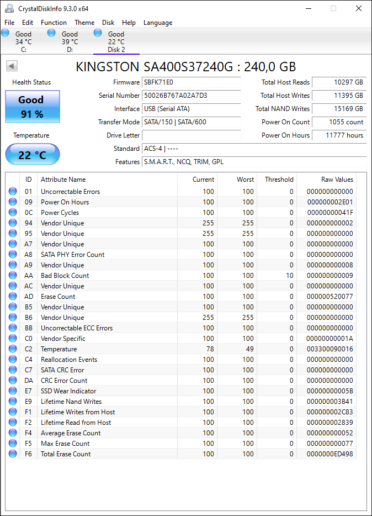Click status icon for Lifetime Read from Host
Image resolution: width=372 pixels, height=516 pixels.
[13, 422]
